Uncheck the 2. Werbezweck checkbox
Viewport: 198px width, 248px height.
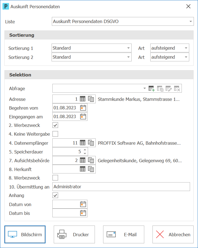coord(55,125)
